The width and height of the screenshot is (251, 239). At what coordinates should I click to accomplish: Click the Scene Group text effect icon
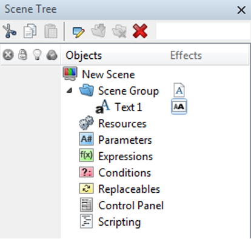(x=179, y=90)
